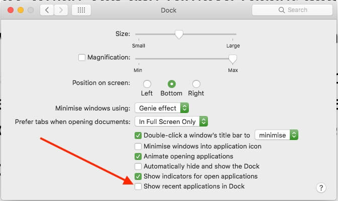Enable the Magnification checkbox
This screenshot has height=201, width=338.
coord(82,57)
